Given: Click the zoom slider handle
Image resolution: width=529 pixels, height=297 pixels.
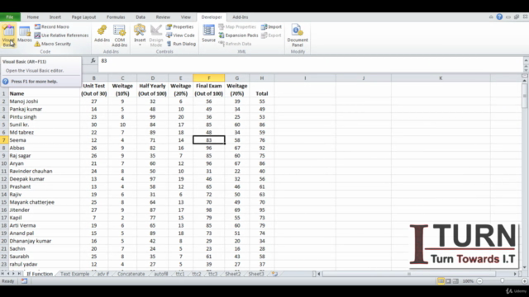Looking at the screenshot, I should [502, 280].
